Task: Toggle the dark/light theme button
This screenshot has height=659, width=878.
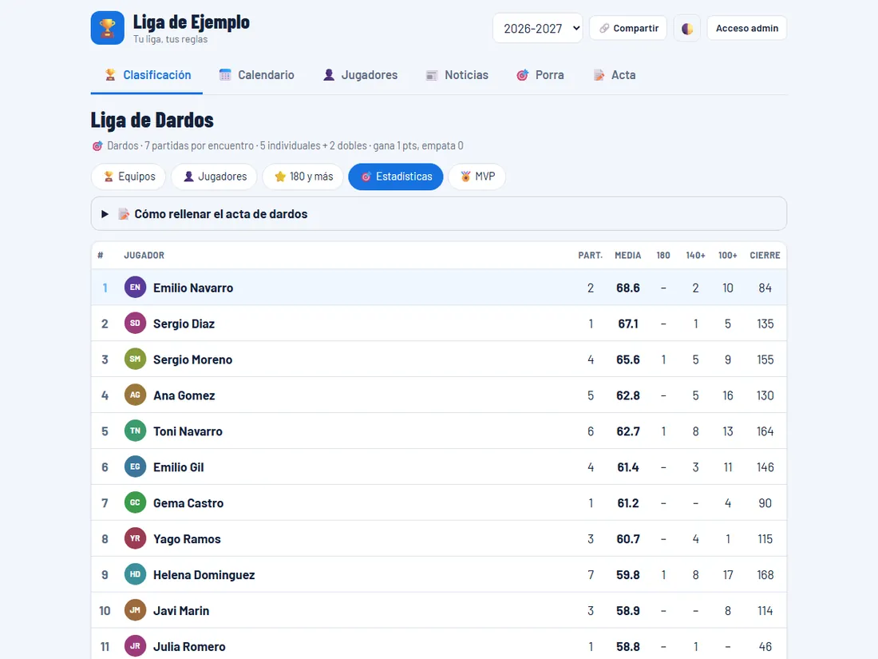Action: click(x=687, y=28)
